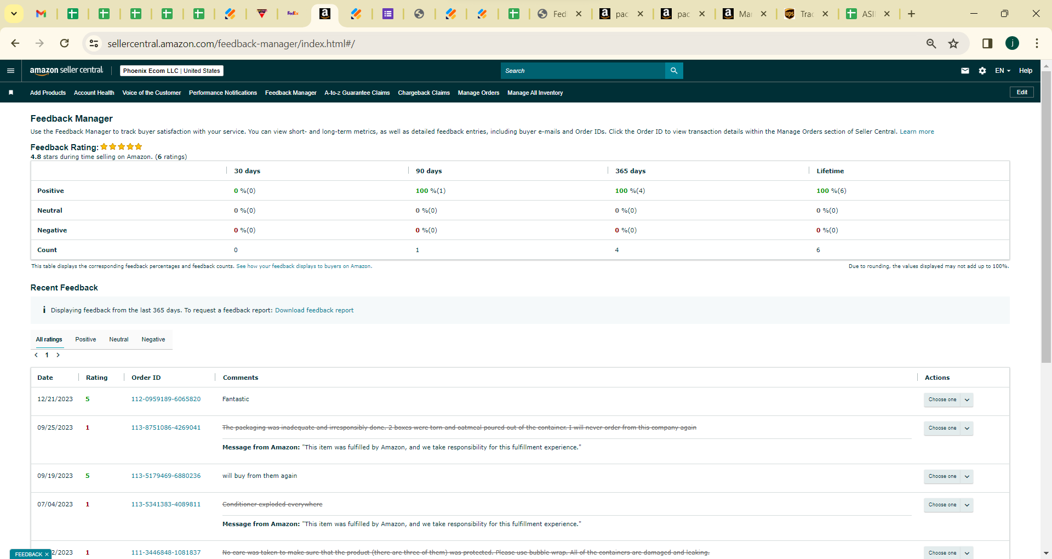Bookmark this page with the star icon

[953, 43]
